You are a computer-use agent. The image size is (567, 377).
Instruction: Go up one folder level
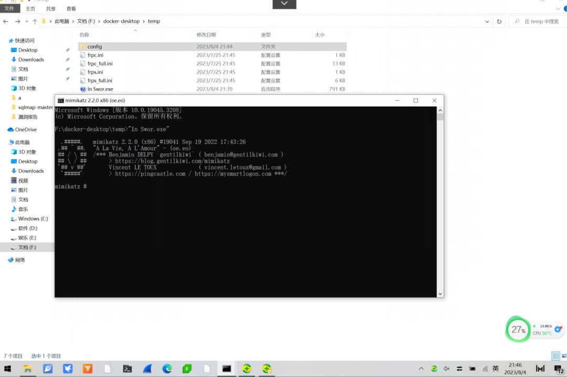pos(35,22)
